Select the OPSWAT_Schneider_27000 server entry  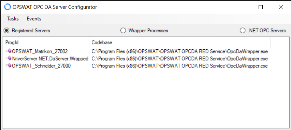(41, 66)
